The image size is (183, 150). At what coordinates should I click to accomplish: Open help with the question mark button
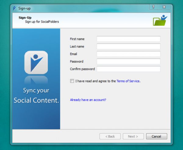[153, 7]
